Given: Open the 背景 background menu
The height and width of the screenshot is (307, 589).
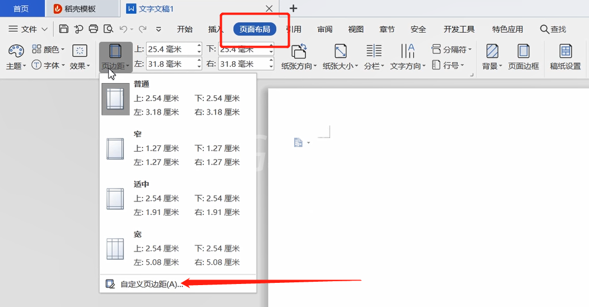Looking at the screenshot, I should (x=492, y=57).
